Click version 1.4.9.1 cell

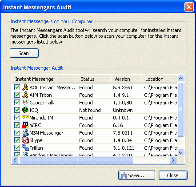[121, 95]
